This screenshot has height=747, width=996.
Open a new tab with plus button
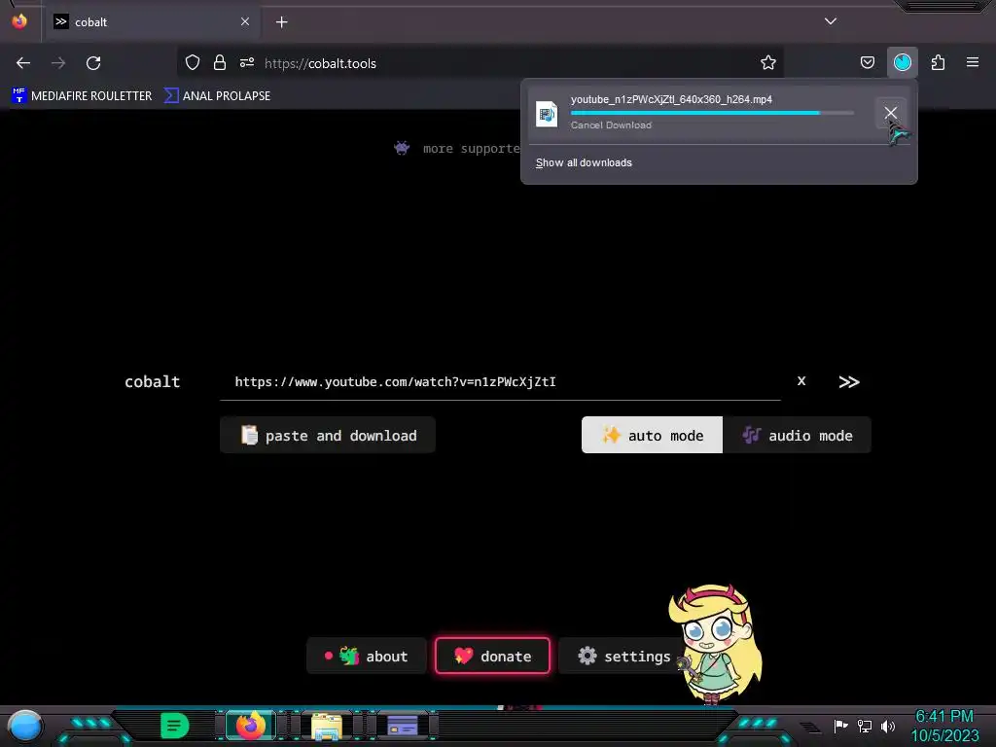coord(281,22)
